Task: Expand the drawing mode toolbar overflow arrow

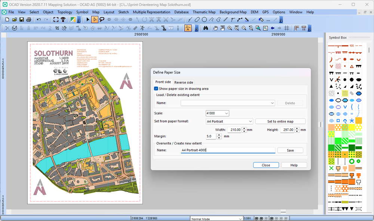Action: pos(281,20)
